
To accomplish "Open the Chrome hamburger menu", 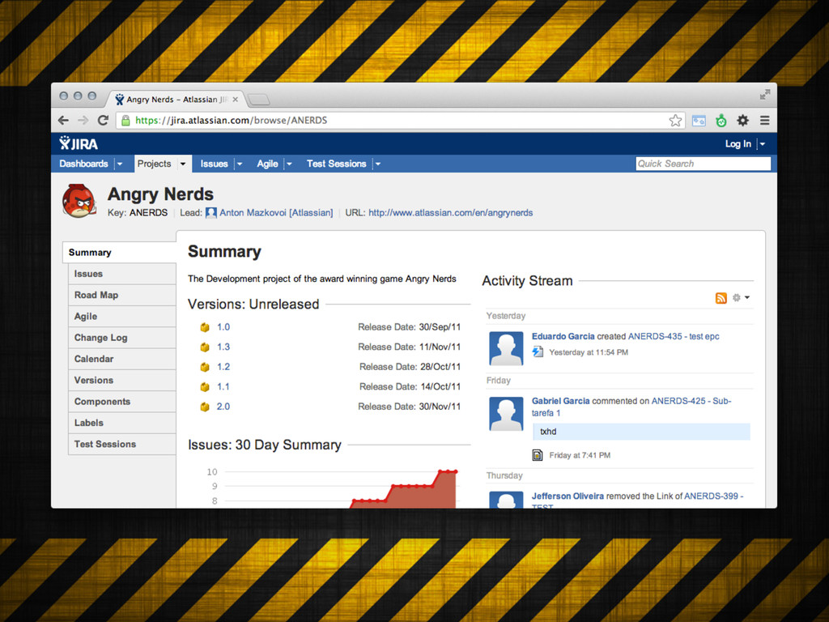I will (764, 121).
